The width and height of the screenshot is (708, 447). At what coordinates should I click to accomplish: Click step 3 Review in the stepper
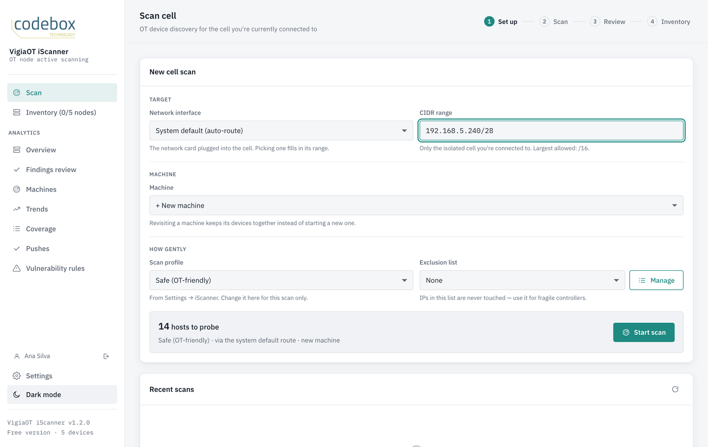(x=608, y=22)
